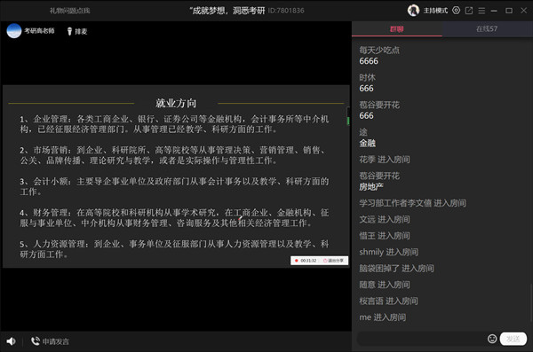Click 脑袋困掉了 进入房间 notification
Viewport: 533px width, 352px height.
(396, 268)
